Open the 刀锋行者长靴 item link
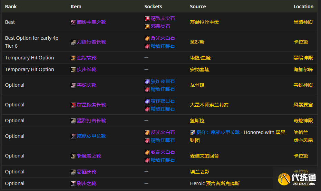The height and width of the screenshot is (191, 321). (x=91, y=42)
